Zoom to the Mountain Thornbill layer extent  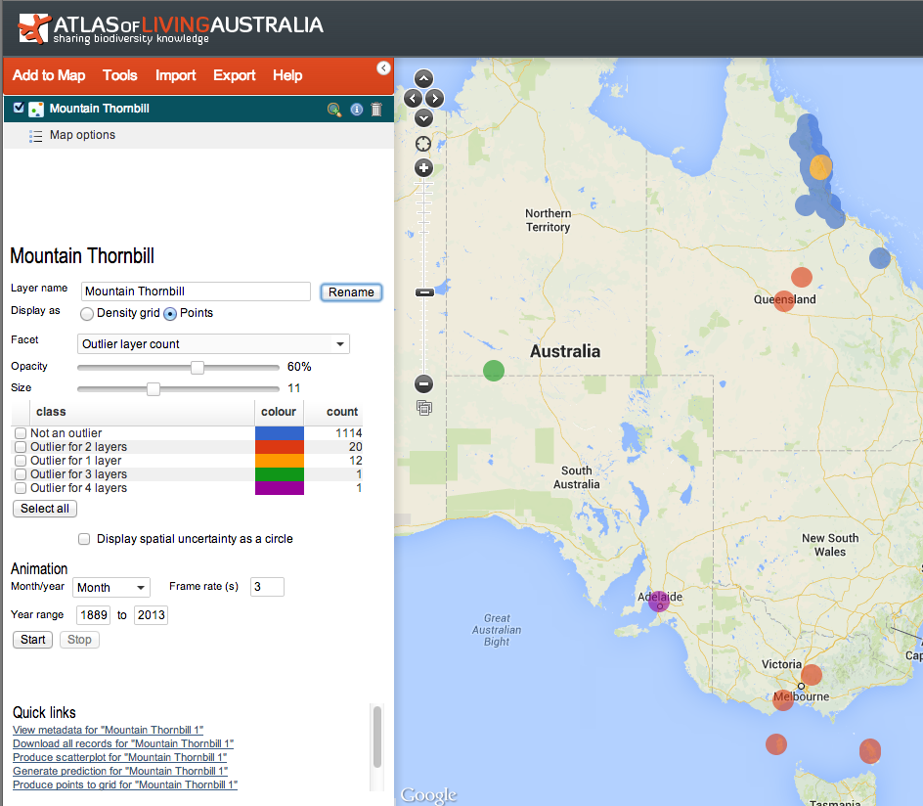click(x=333, y=110)
